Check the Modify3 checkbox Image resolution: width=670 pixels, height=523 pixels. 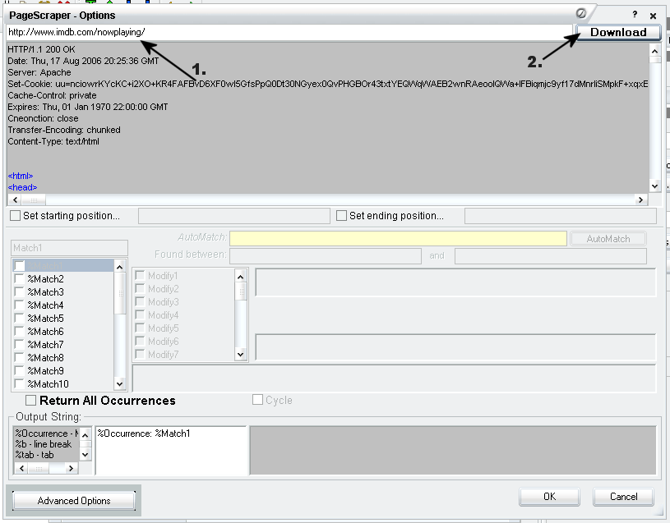pos(140,302)
